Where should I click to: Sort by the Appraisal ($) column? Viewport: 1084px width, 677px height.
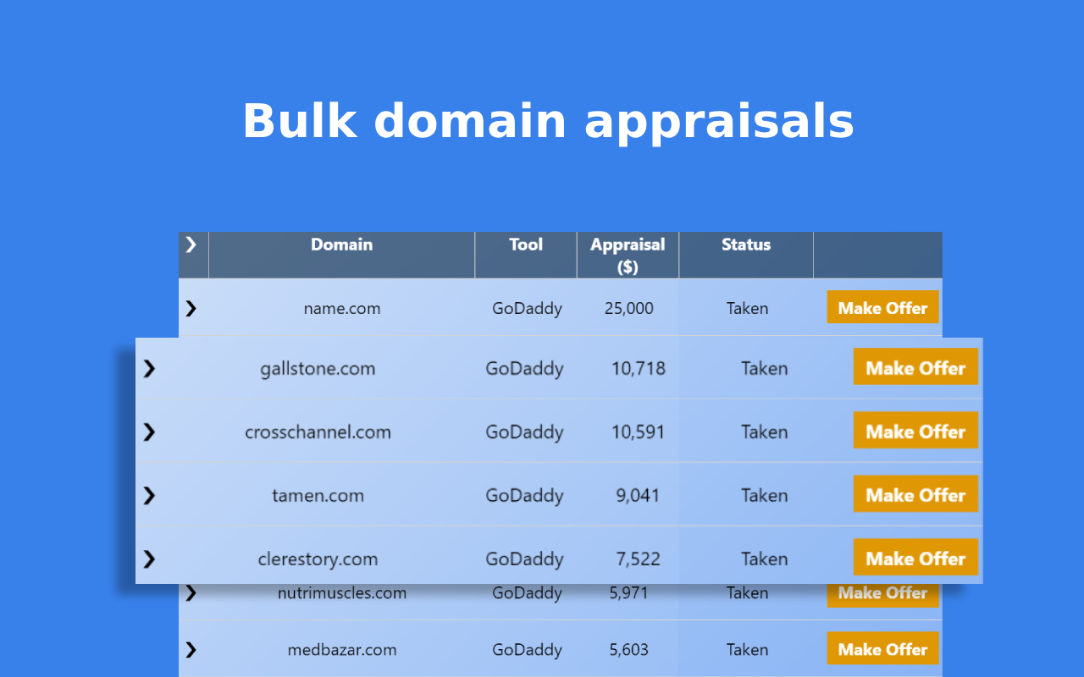coord(628,255)
